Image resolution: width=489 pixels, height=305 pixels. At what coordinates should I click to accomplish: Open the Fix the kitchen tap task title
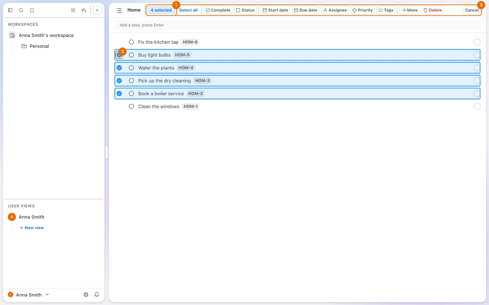pyautogui.click(x=158, y=42)
